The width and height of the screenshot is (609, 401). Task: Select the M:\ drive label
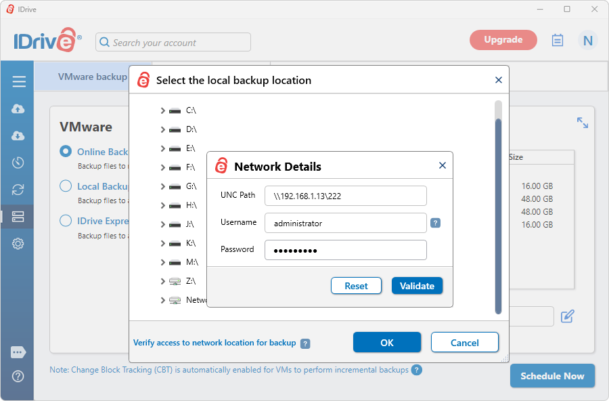pos(192,262)
